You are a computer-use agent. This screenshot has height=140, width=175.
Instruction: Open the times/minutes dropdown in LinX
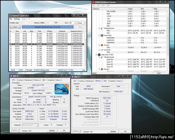coord(85,23)
